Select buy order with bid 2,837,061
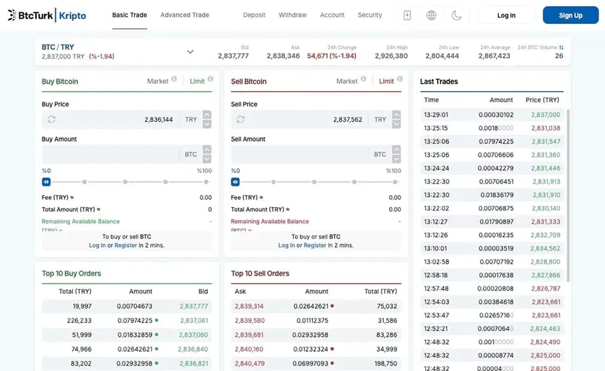This screenshot has width=605, height=371. coord(127,321)
